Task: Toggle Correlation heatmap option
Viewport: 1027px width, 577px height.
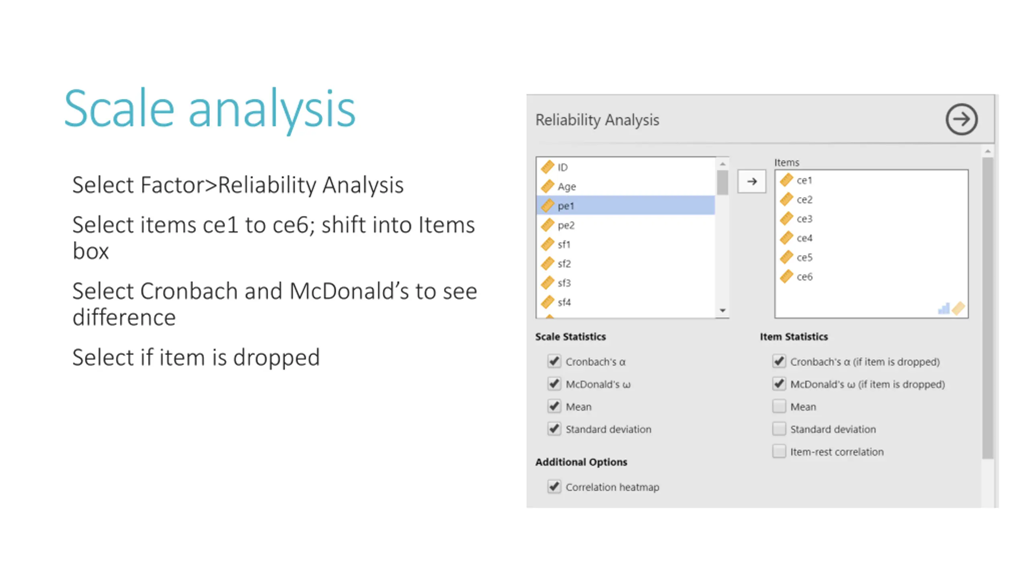Action: 554,487
